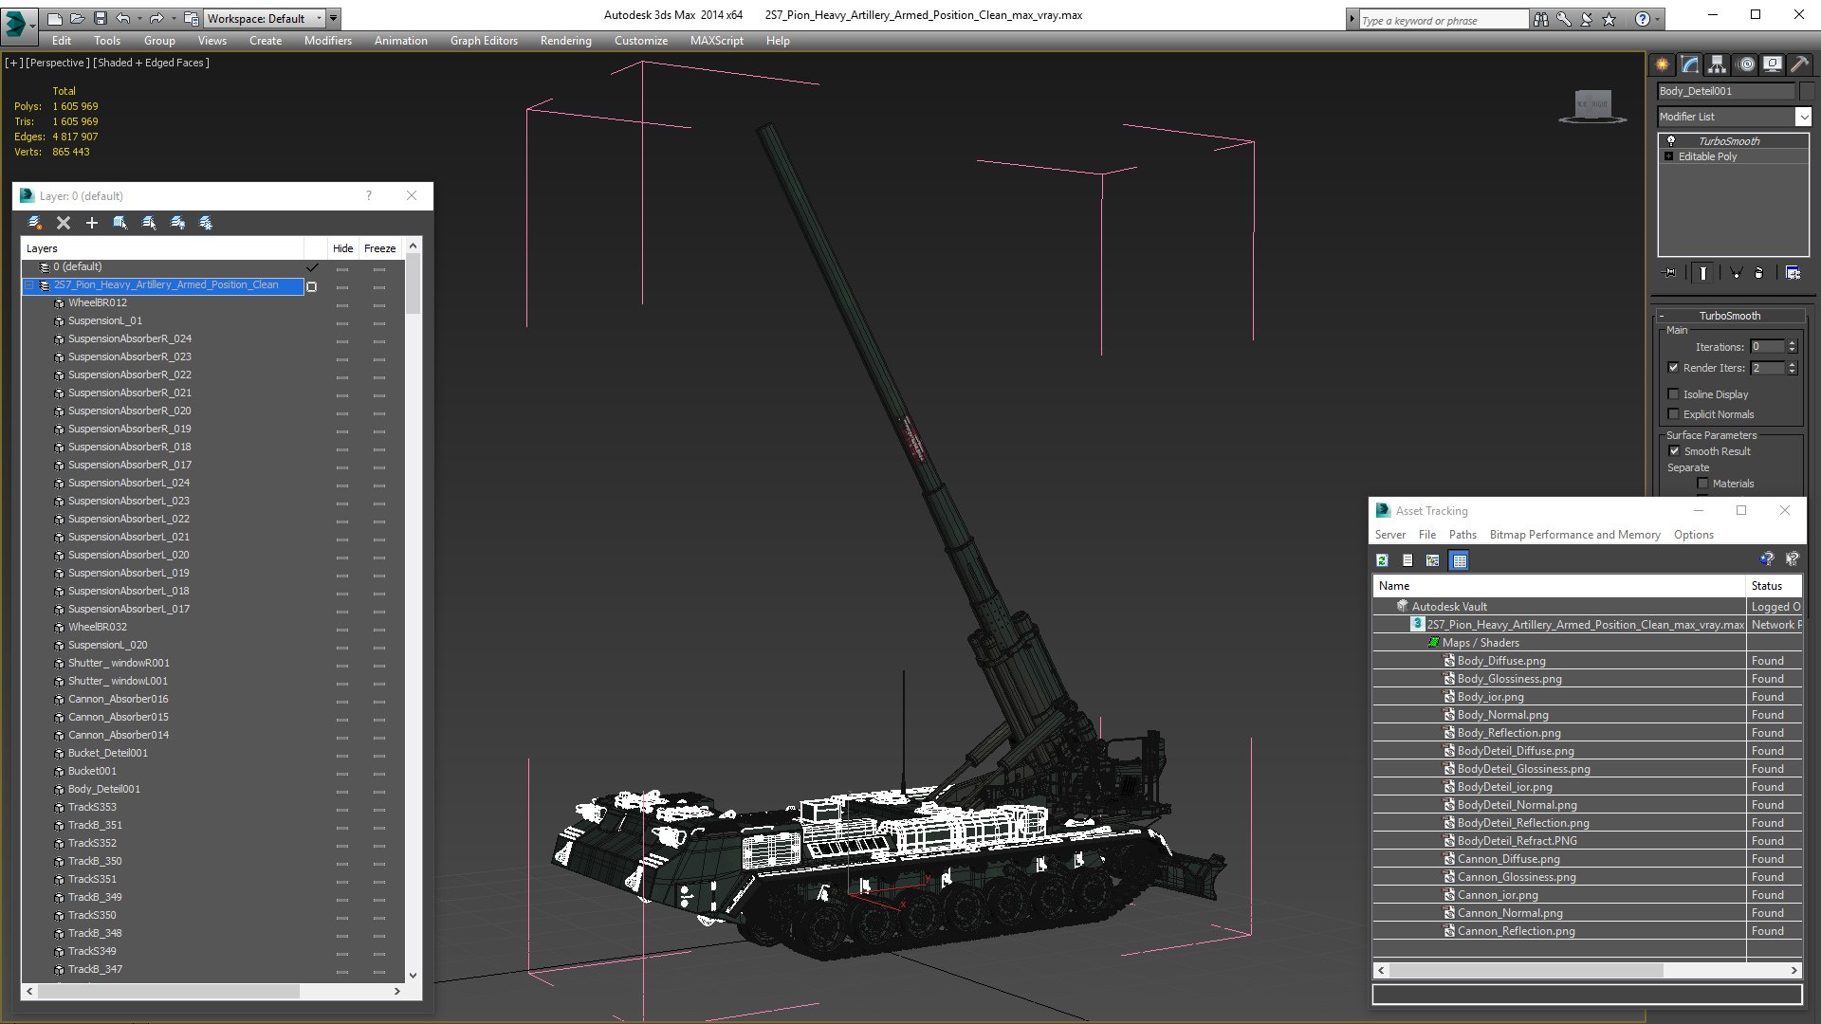Enable Separate by Materials checkbox
This screenshot has height=1024, width=1821.
point(1703,484)
